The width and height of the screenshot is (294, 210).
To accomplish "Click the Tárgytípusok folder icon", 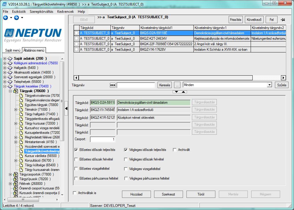I will coord(16,179).
